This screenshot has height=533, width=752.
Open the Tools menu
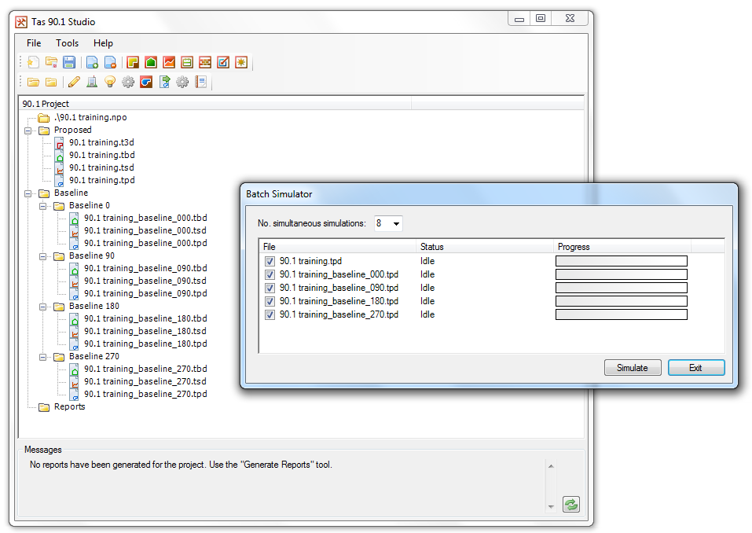pyautogui.click(x=67, y=43)
